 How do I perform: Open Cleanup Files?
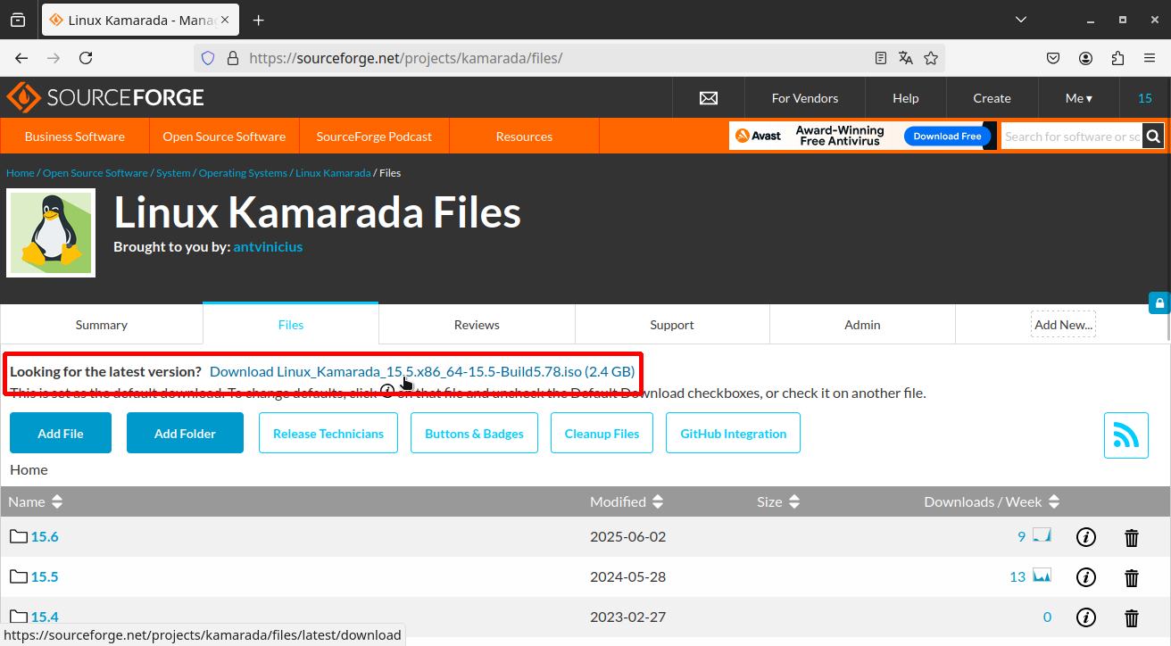coord(602,433)
